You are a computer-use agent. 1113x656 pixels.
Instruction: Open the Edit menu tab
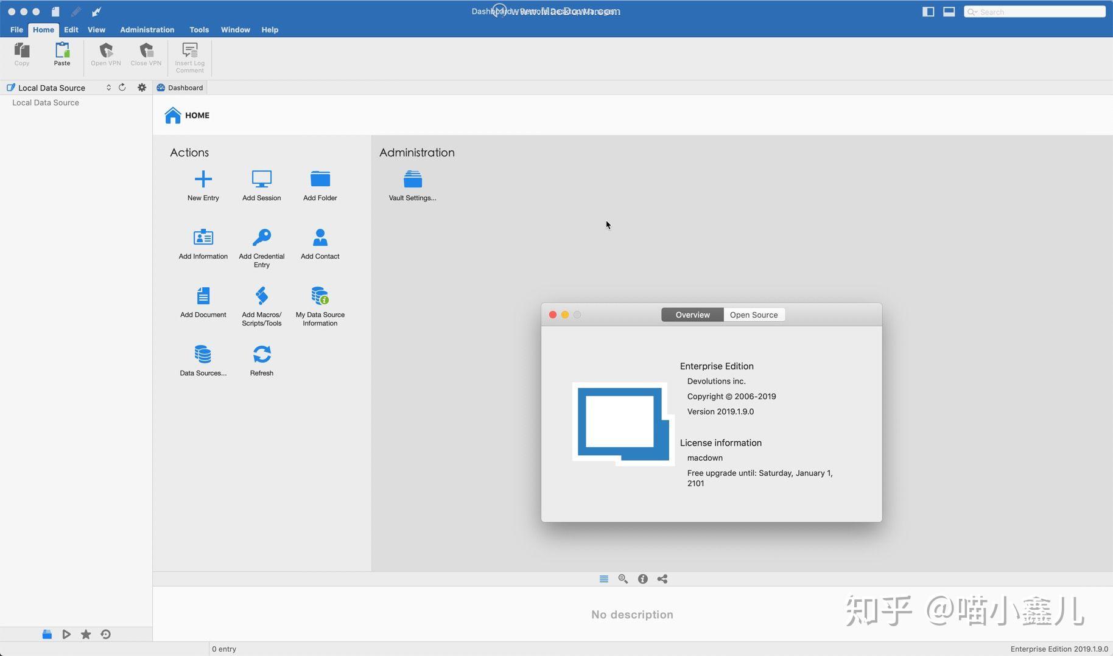(x=71, y=29)
